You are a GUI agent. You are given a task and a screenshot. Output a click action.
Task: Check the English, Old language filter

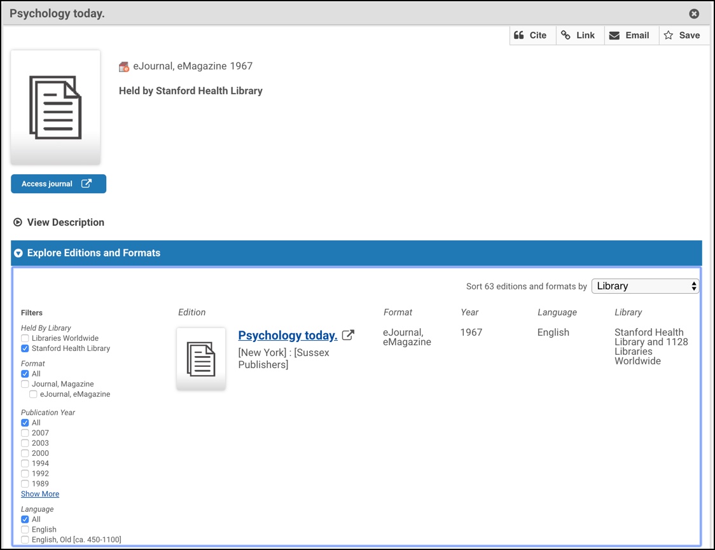coord(25,540)
